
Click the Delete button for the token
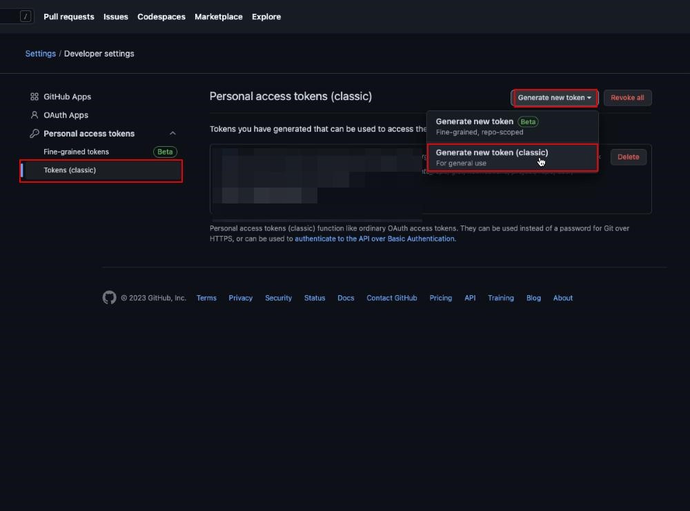click(x=629, y=157)
